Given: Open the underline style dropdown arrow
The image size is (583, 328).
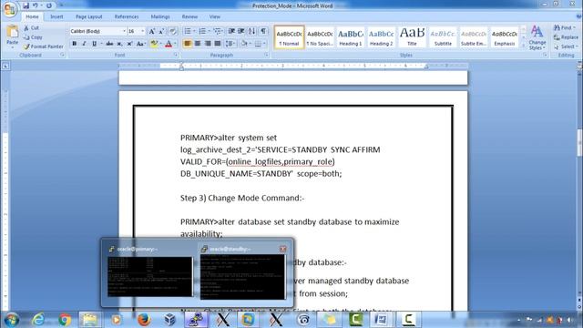Looking at the screenshot, I should (101, 44).
